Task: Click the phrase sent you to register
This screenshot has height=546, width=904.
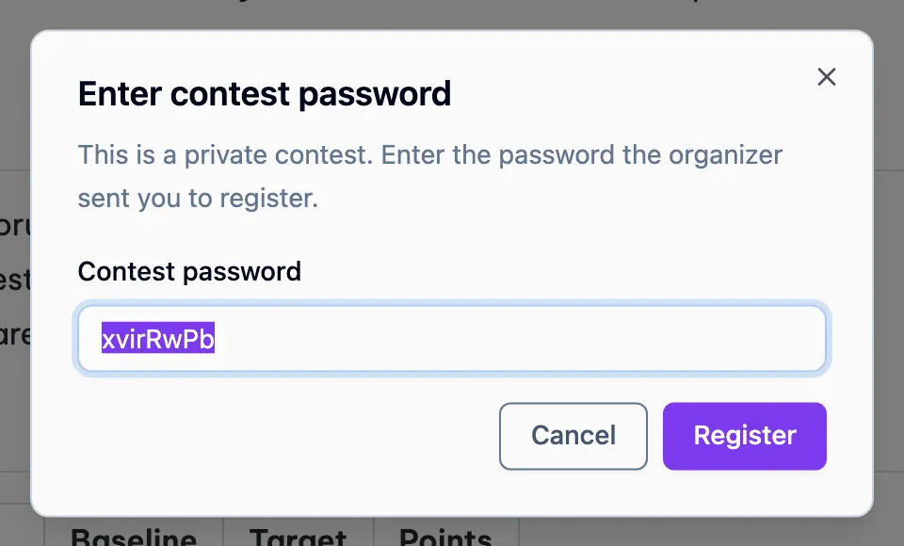Action: [198, 199]
